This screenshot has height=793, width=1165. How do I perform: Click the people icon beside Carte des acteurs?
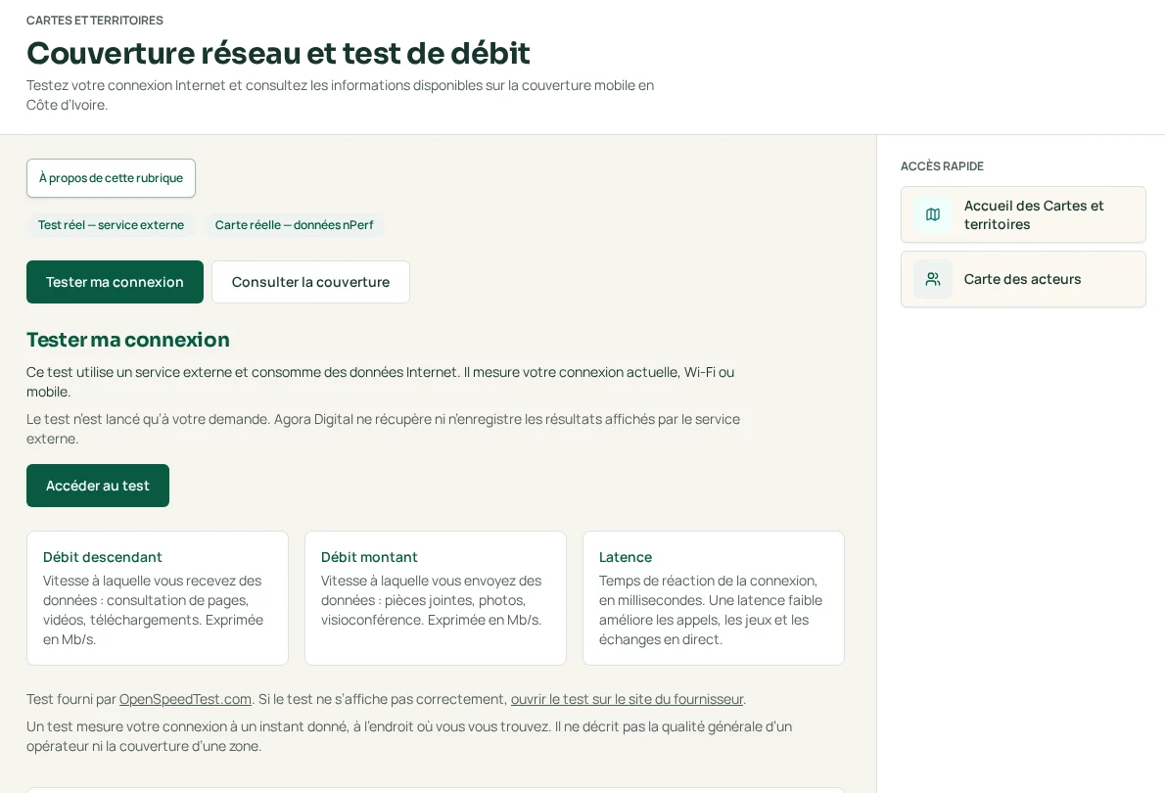[932, 279]
